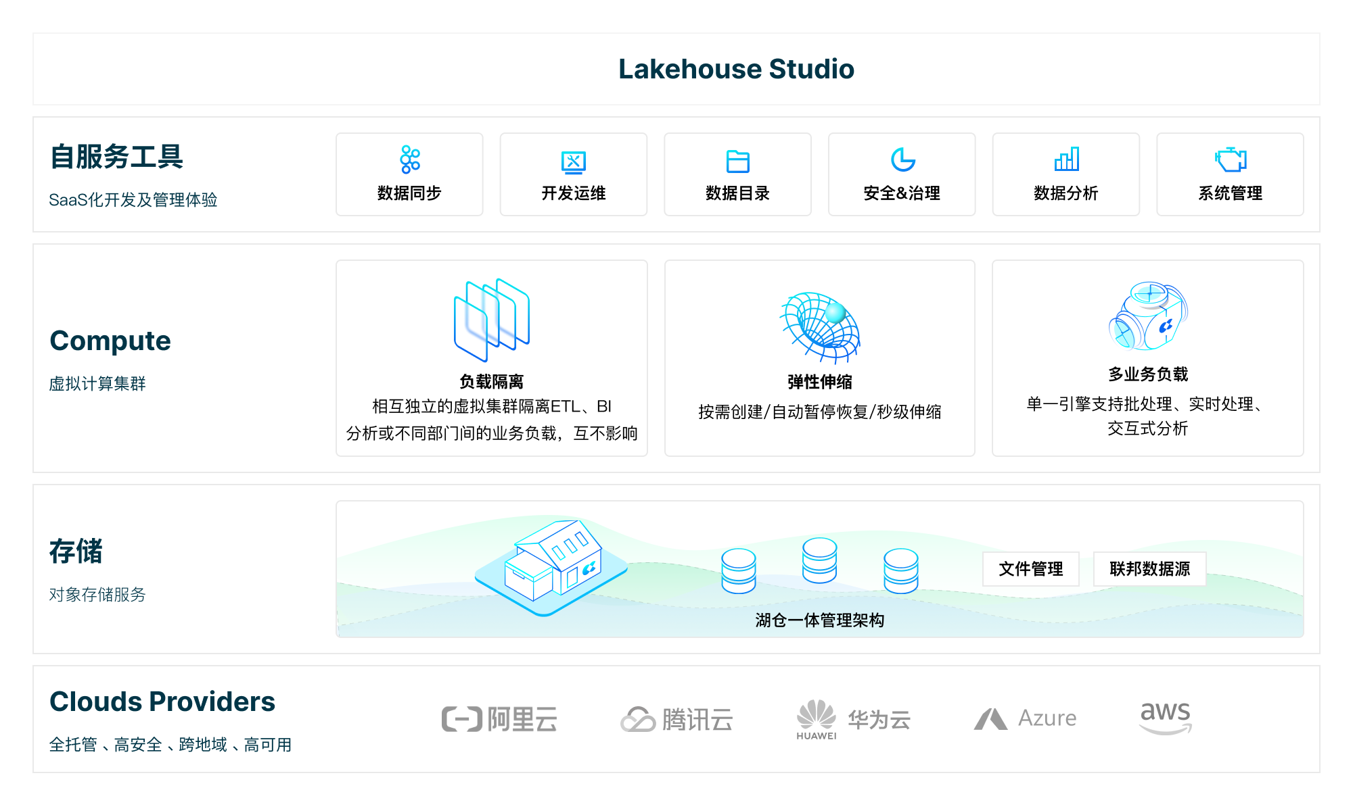Click the Azure logo

point(1025,718)
